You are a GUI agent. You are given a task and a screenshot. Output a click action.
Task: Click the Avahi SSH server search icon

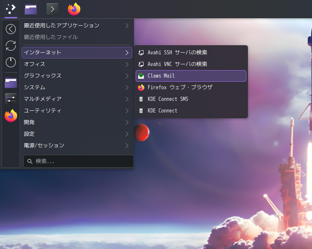click(x=141, y=53)
